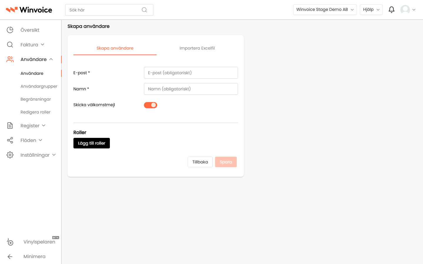Collapse the Användare menu chevron
The image size is (423, 264).
point(51,59)
